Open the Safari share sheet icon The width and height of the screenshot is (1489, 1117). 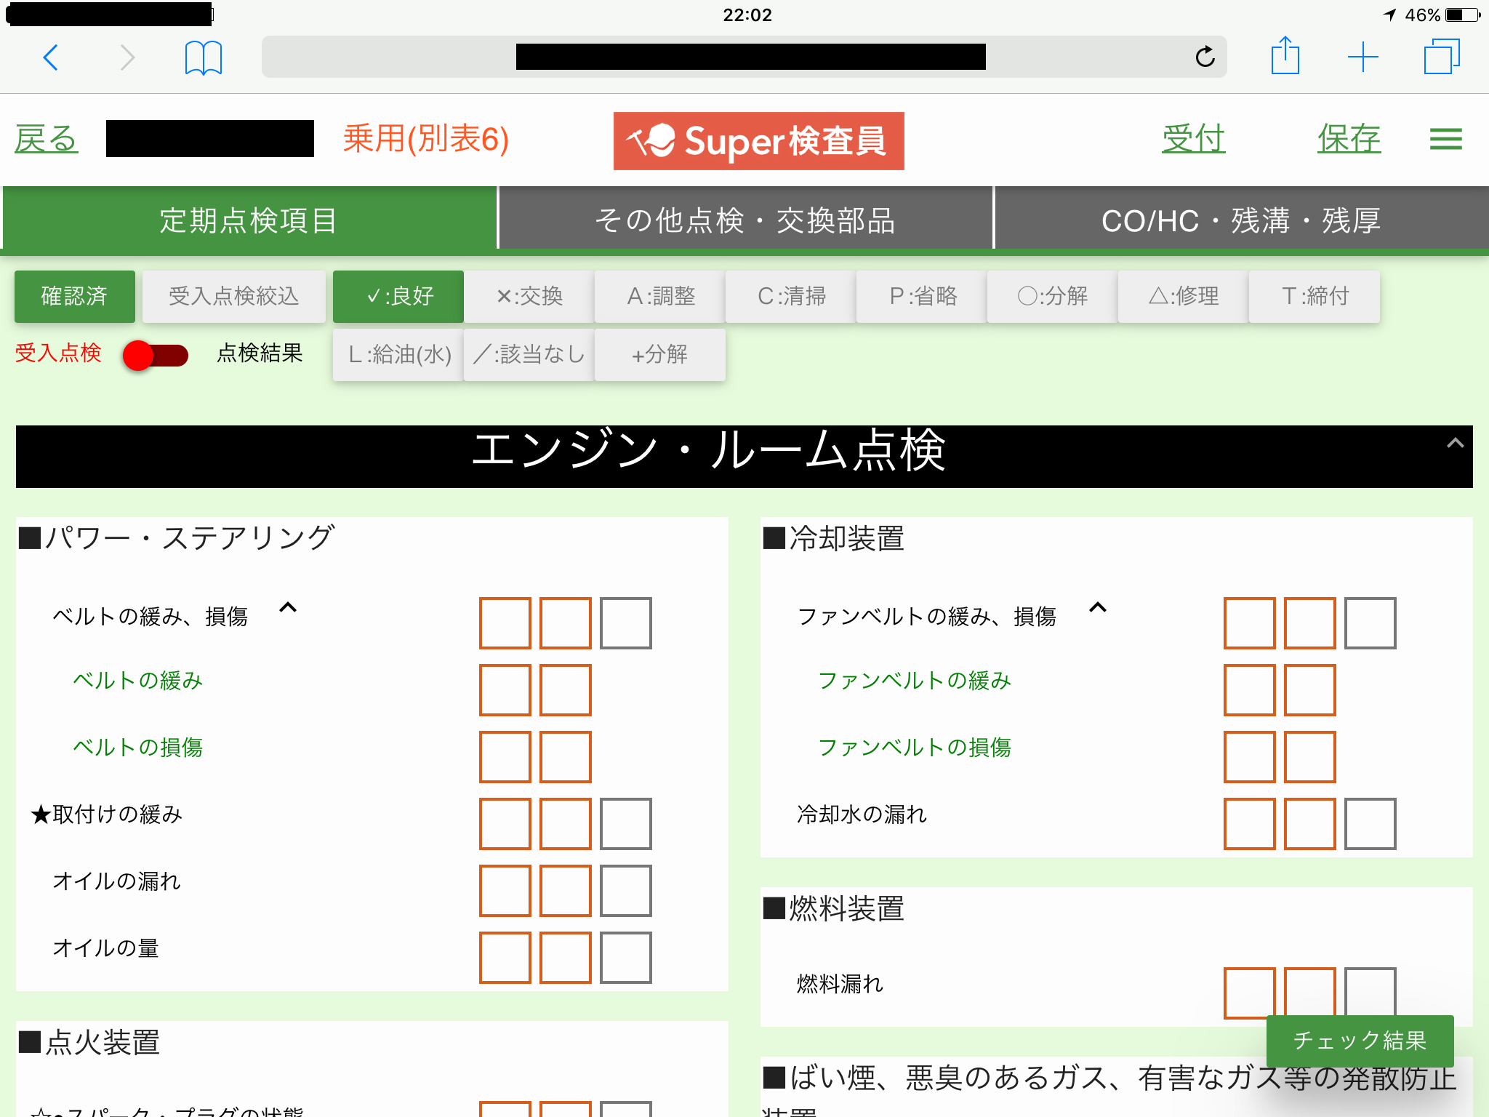1285,55
